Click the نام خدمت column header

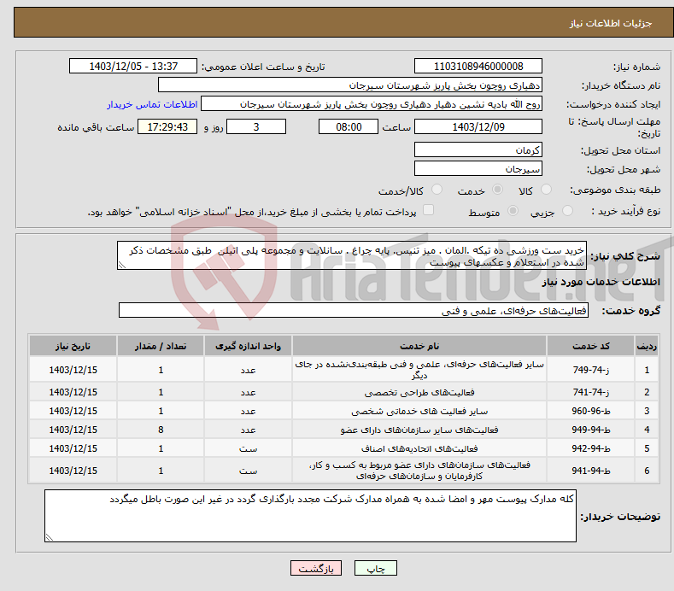click(419, 346)
